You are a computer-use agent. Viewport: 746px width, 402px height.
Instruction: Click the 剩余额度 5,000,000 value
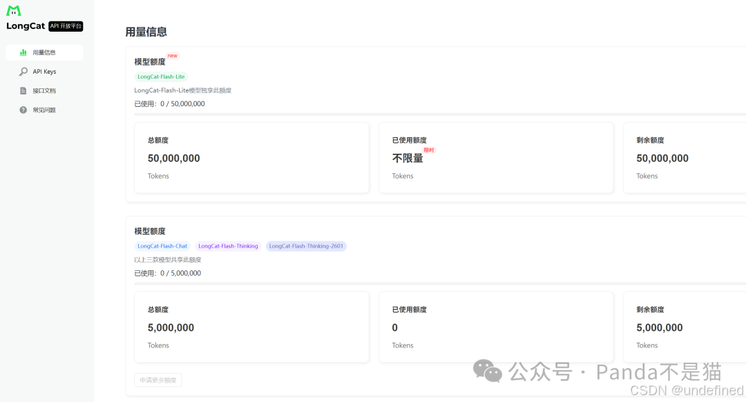click(x=660, y=328)
